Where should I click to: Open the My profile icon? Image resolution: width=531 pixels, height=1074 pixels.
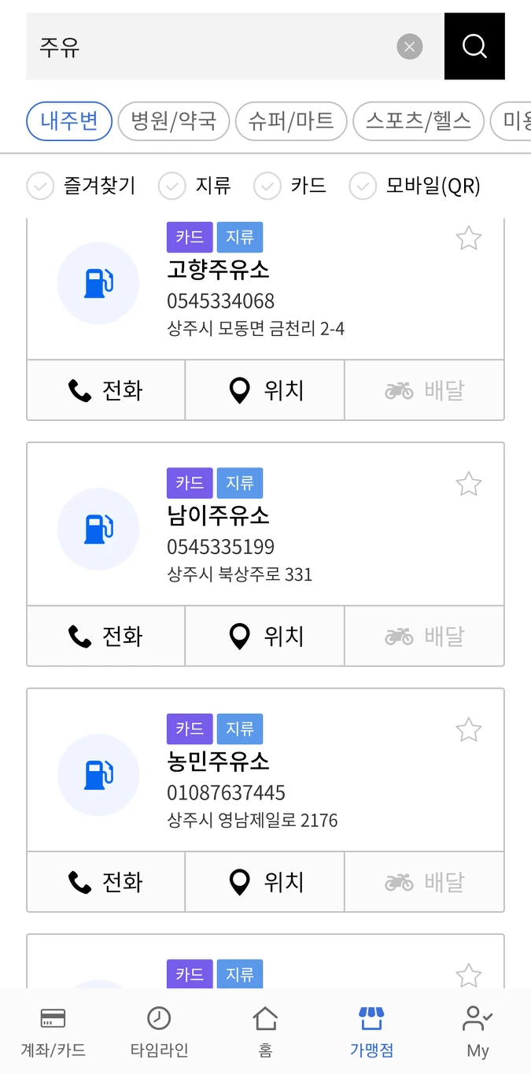click(x=478, y=1019)
